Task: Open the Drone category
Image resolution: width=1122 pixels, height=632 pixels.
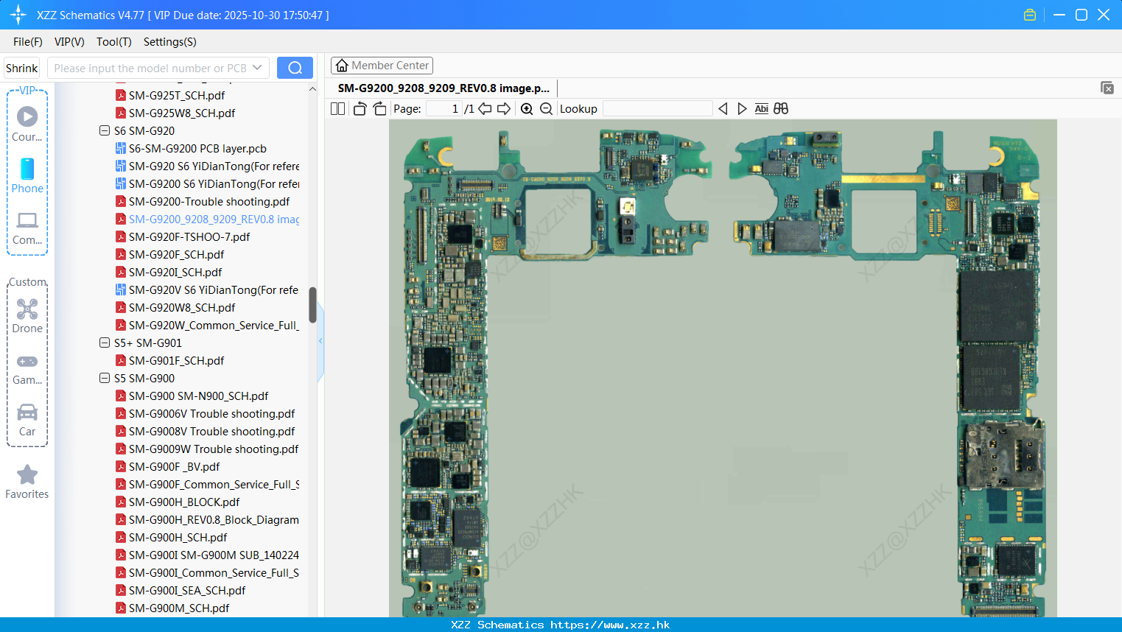Action: click(x=27, y=316)
